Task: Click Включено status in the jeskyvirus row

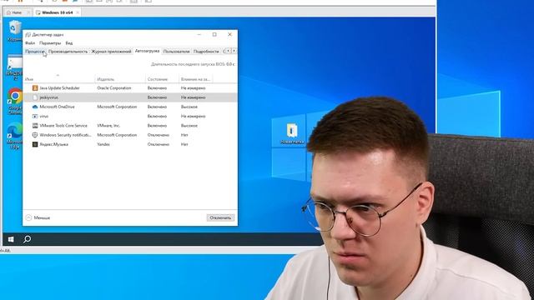Action: (157, 97)
